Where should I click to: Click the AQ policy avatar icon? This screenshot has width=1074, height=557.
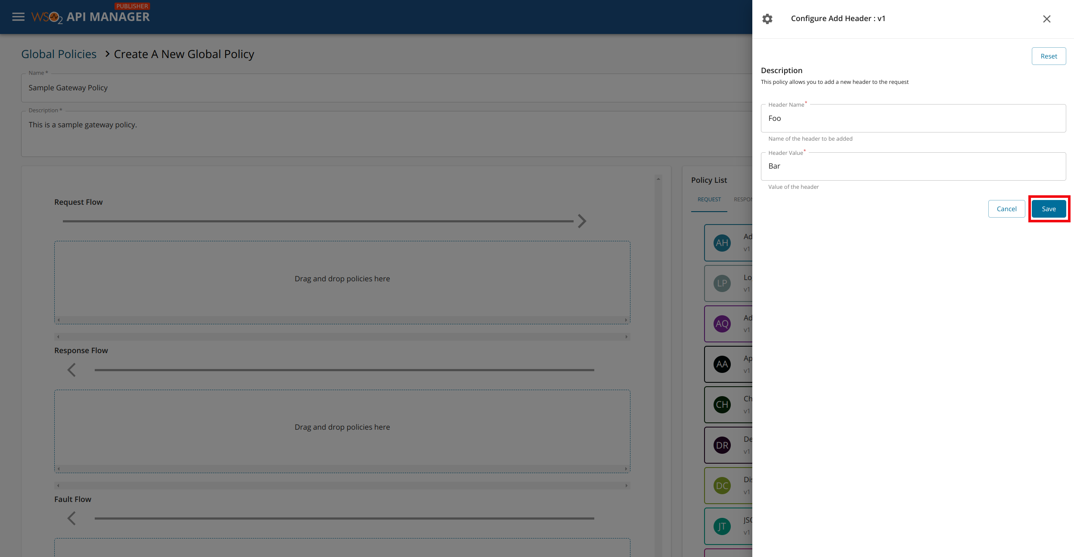[722, 324]
